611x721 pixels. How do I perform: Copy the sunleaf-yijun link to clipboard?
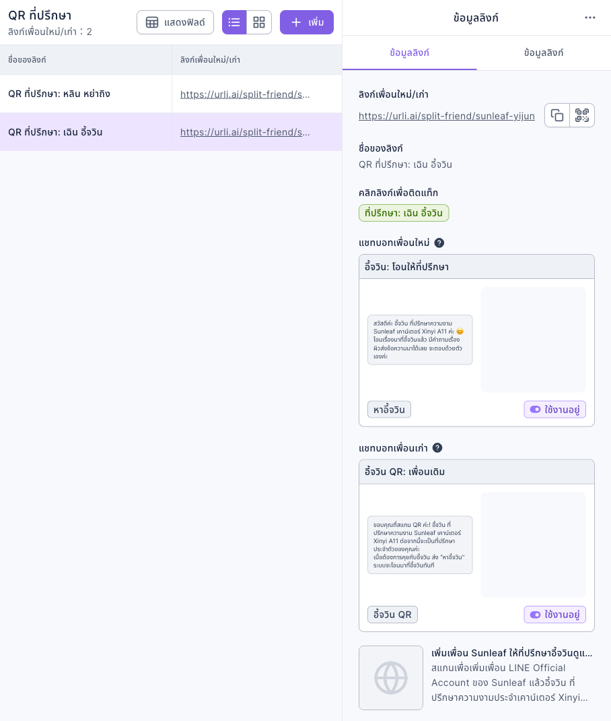557,115
